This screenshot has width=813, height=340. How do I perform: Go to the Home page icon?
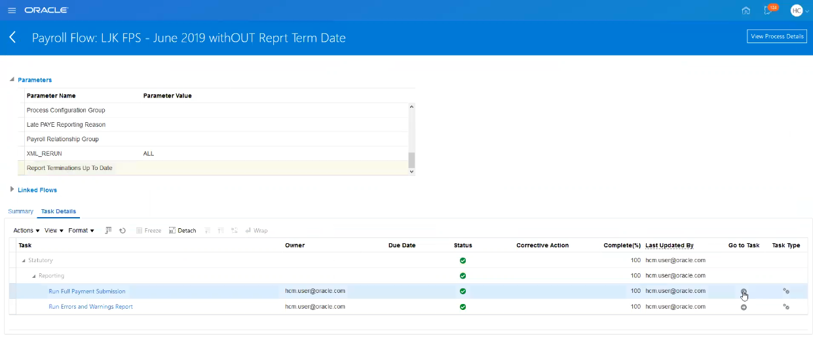746,10
